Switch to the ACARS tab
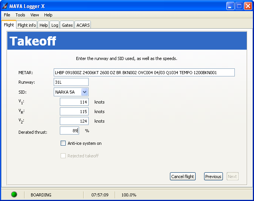Screen dimensions: 254x201 click(83, 25)
